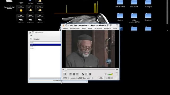Click the 1.00x playback speed indicator

(x=101, y=78)
